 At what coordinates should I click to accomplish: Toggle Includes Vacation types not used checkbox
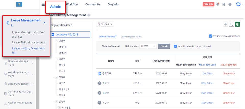tap(175, 46)
